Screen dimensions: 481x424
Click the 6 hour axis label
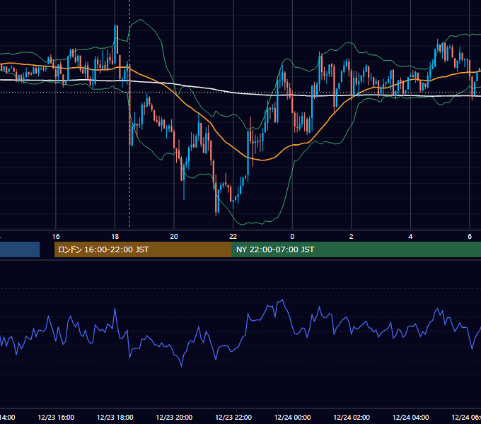click(x=470, y=236)
